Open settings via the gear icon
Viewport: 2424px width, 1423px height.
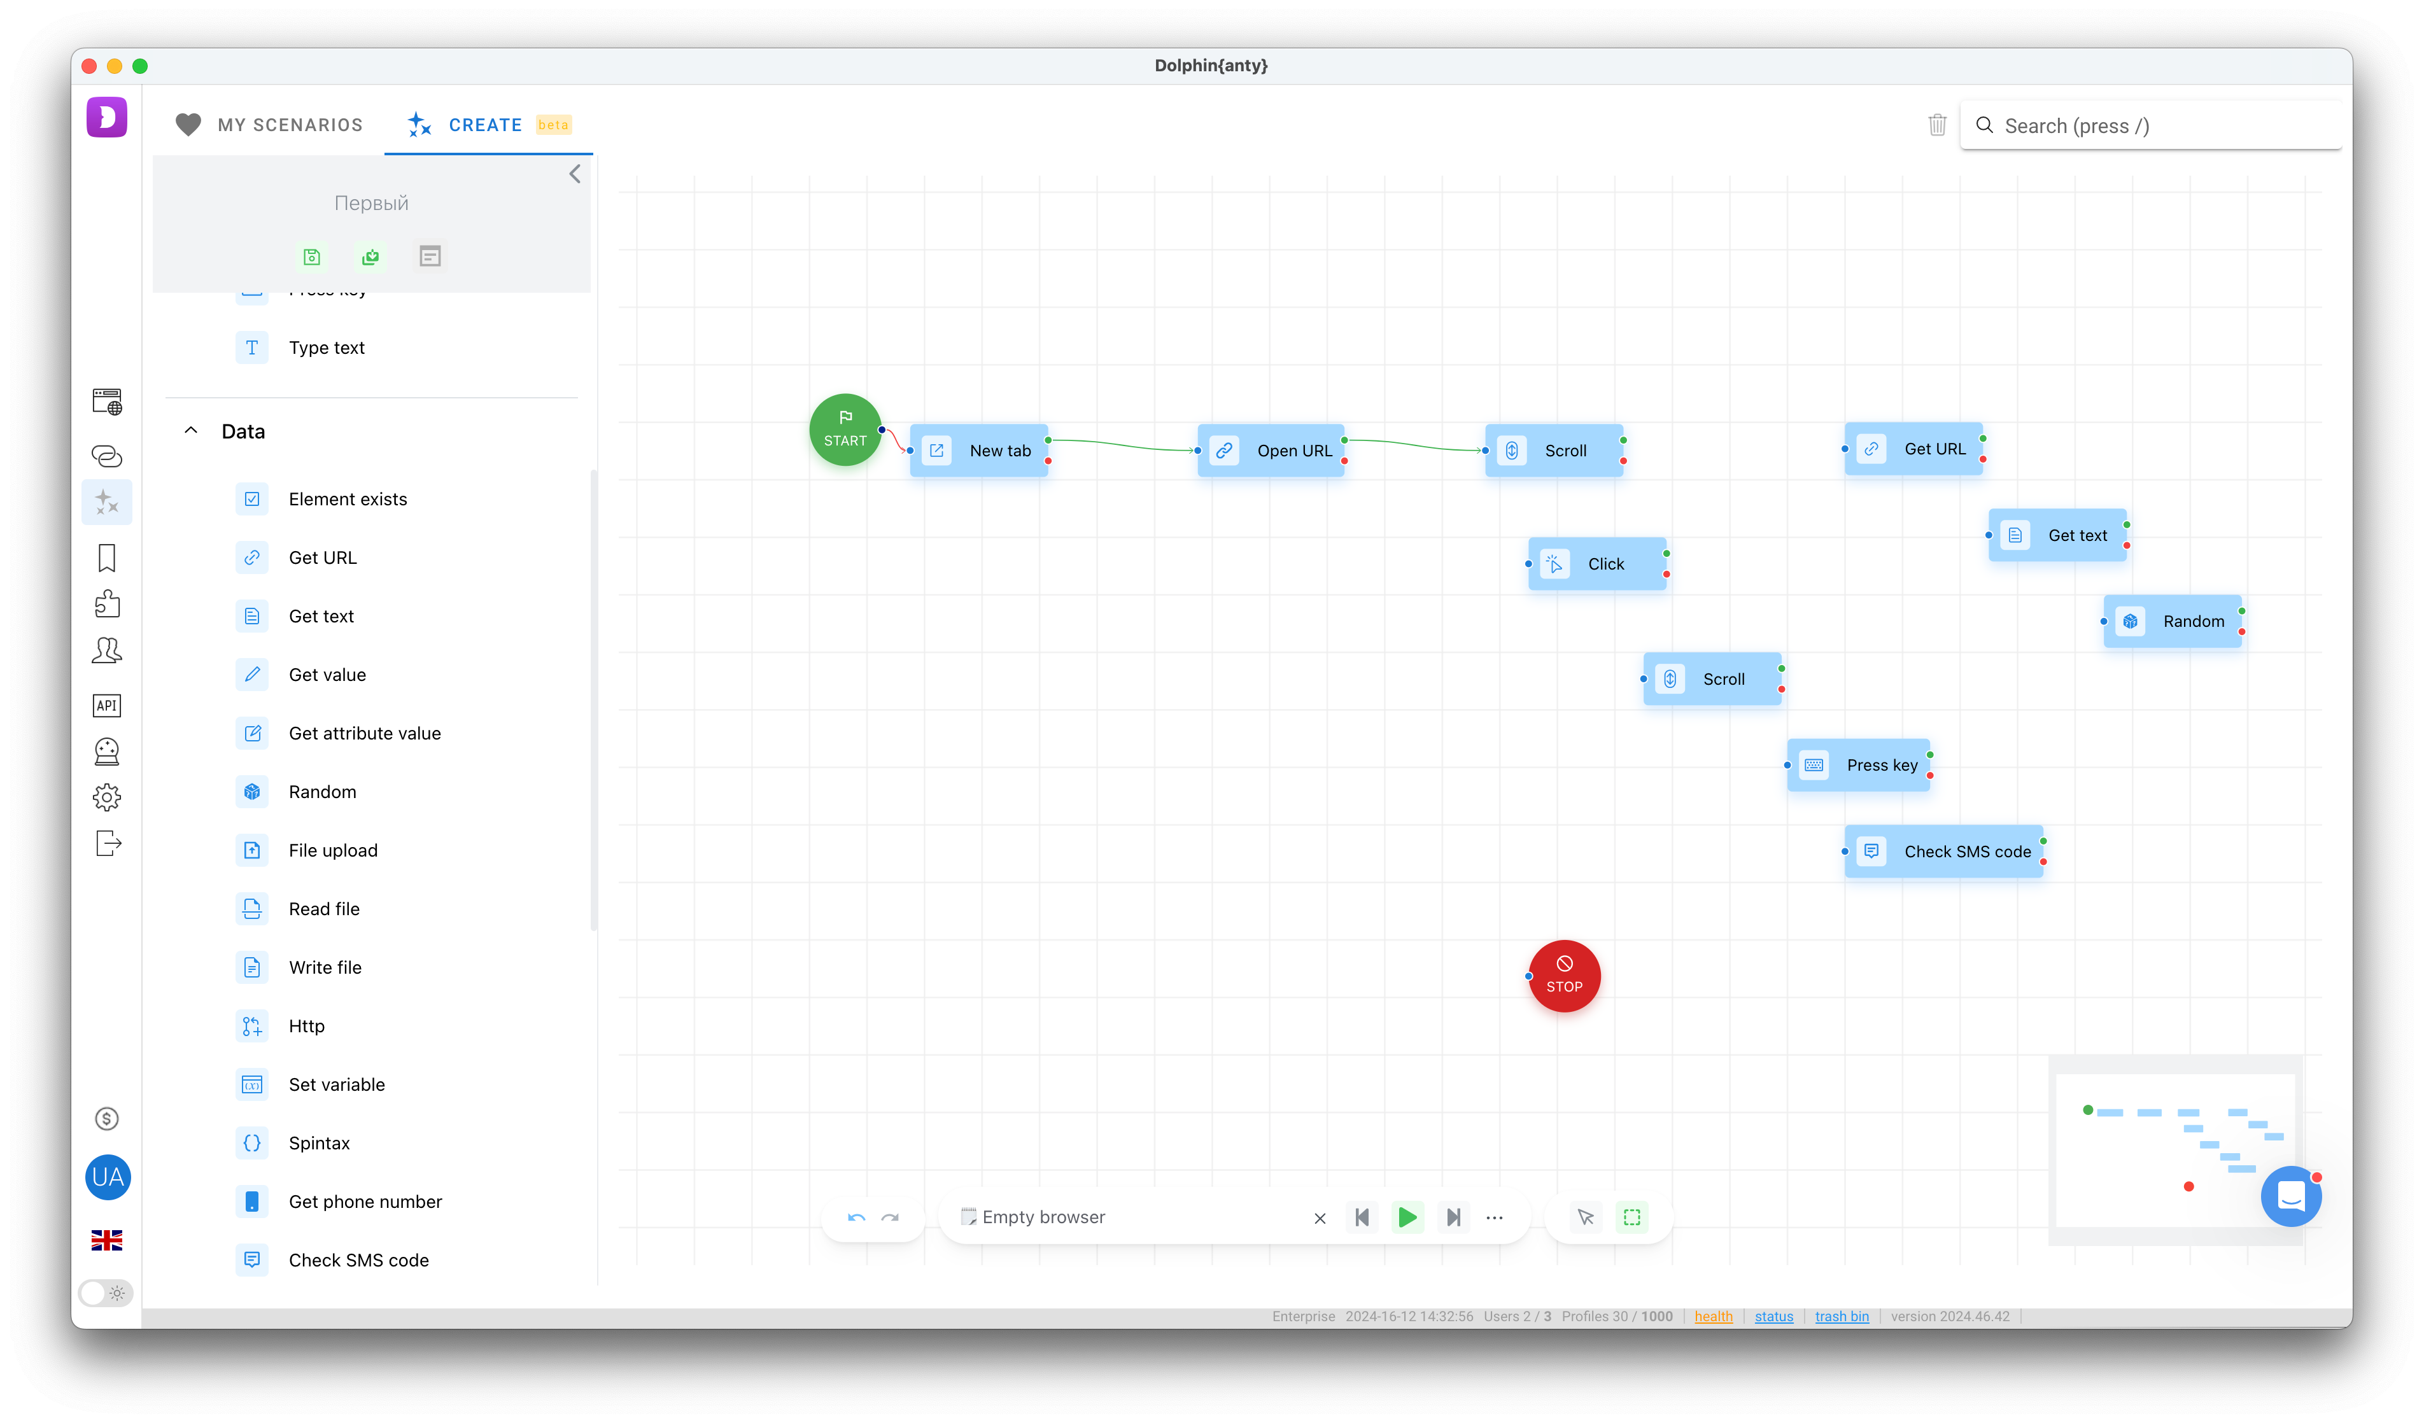(x=106, y=797)
